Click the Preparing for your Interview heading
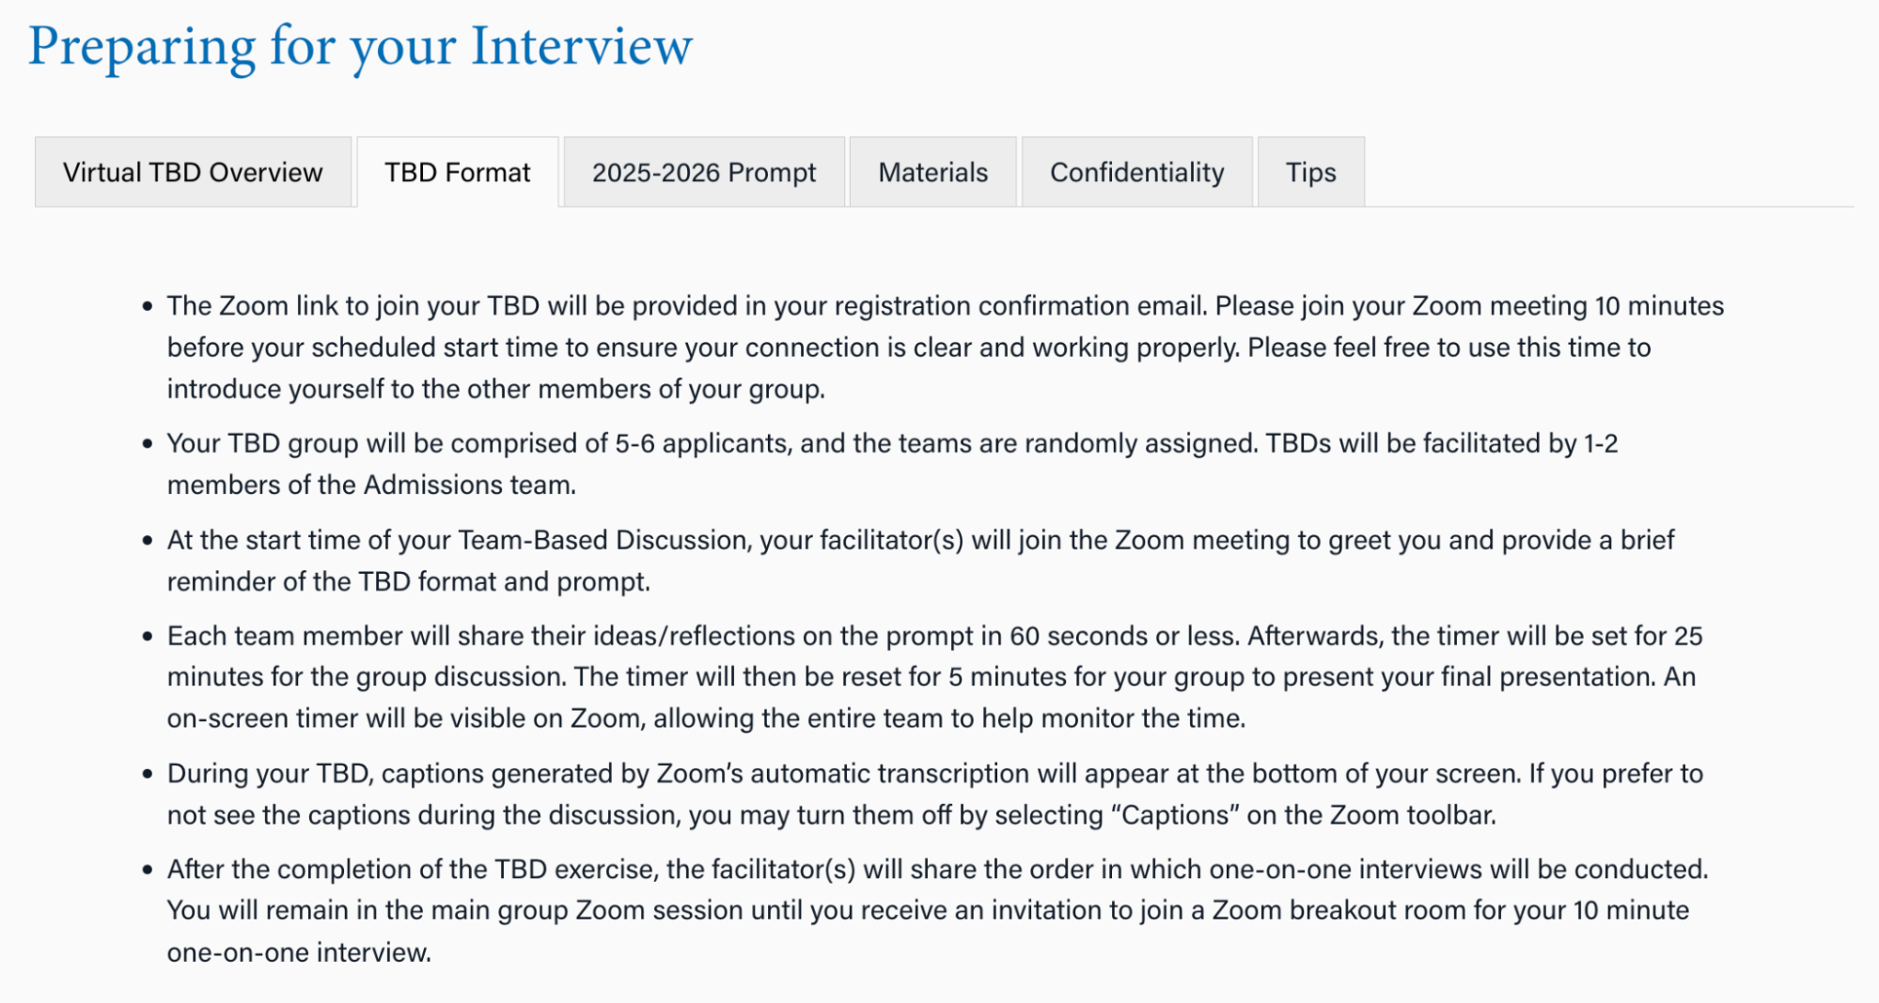The image size is (1879, 1003). pyautogui.click(x=361, y=47)
